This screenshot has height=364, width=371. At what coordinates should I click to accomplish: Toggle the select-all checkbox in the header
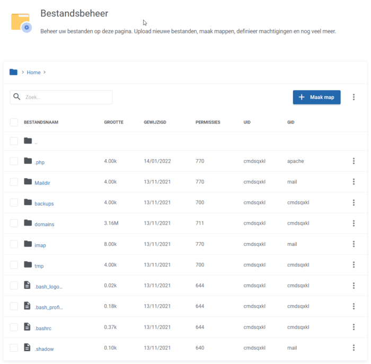(14, 122)
